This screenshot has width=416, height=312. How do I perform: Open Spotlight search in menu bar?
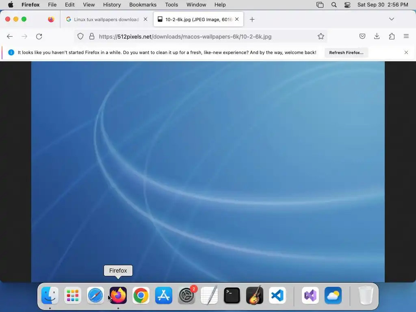click(334, 5)
